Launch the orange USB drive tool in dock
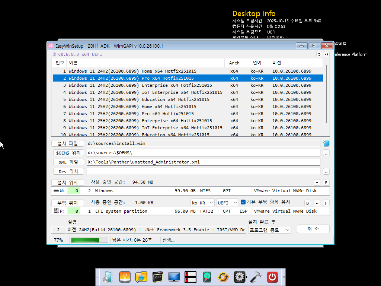Screen dimensions: 381x286 click(125, 277)
